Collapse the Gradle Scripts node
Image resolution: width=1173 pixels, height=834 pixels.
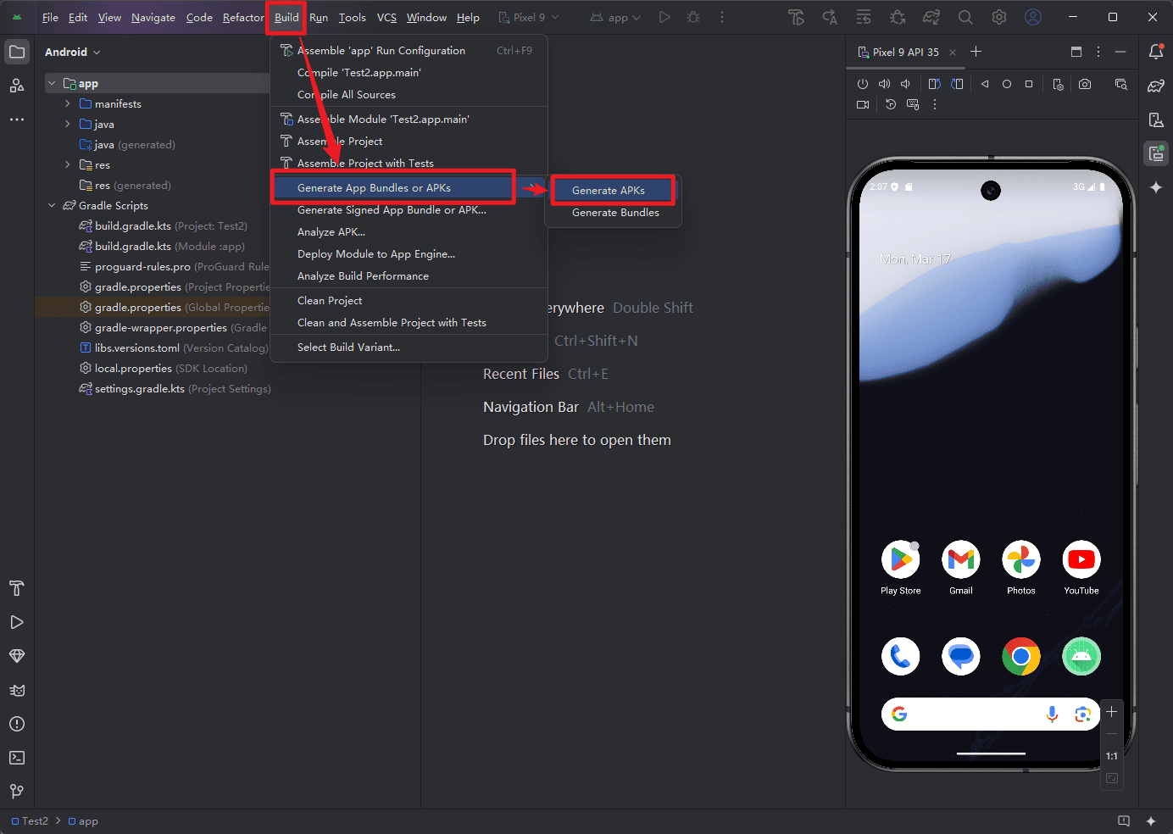52,205
